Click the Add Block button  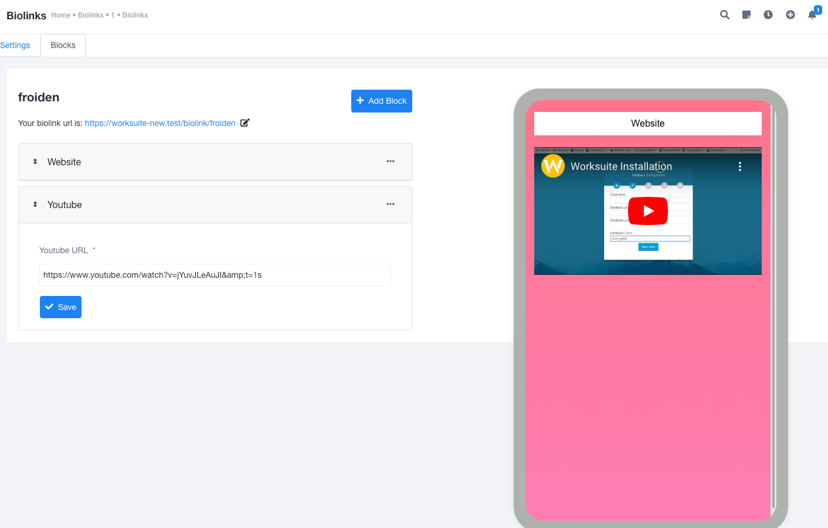pyautogui.click(x=381, y=101)
